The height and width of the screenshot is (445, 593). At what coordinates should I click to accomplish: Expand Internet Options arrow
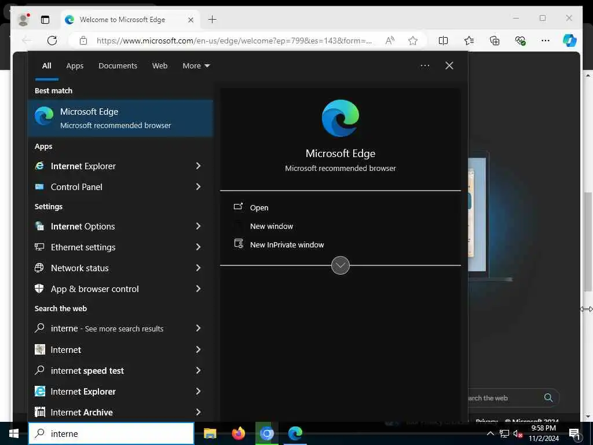pos(198,227)
